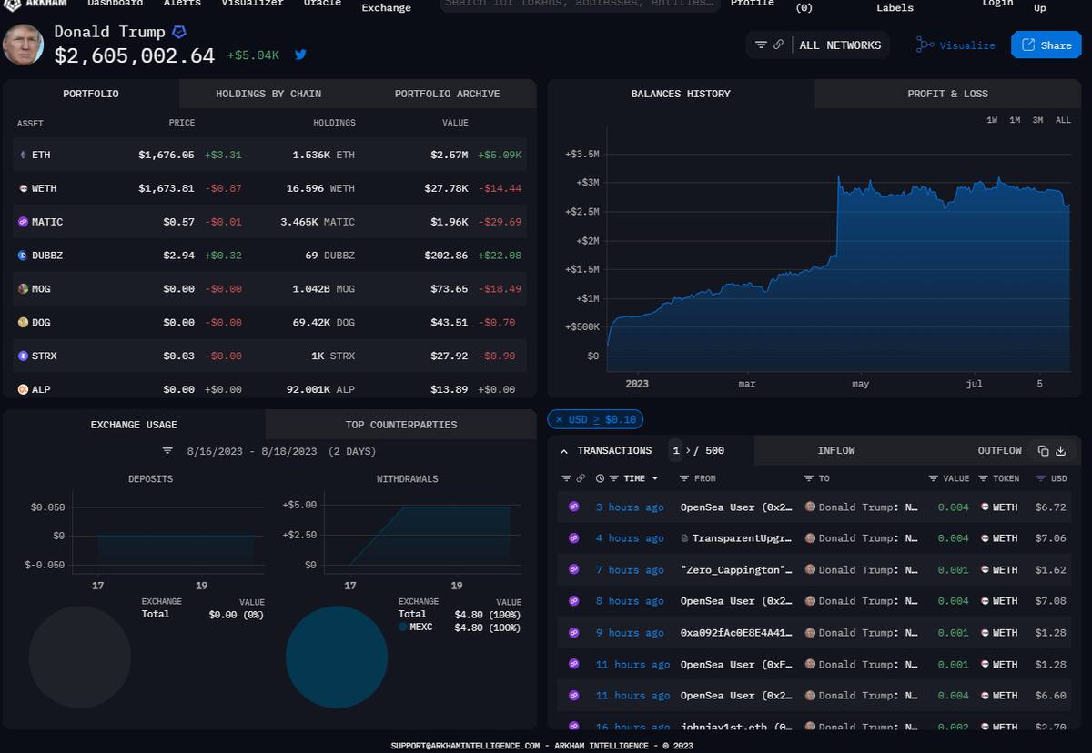Click the Arkham logo in the navbar
Screen dimensions: 1092x753
35,3
